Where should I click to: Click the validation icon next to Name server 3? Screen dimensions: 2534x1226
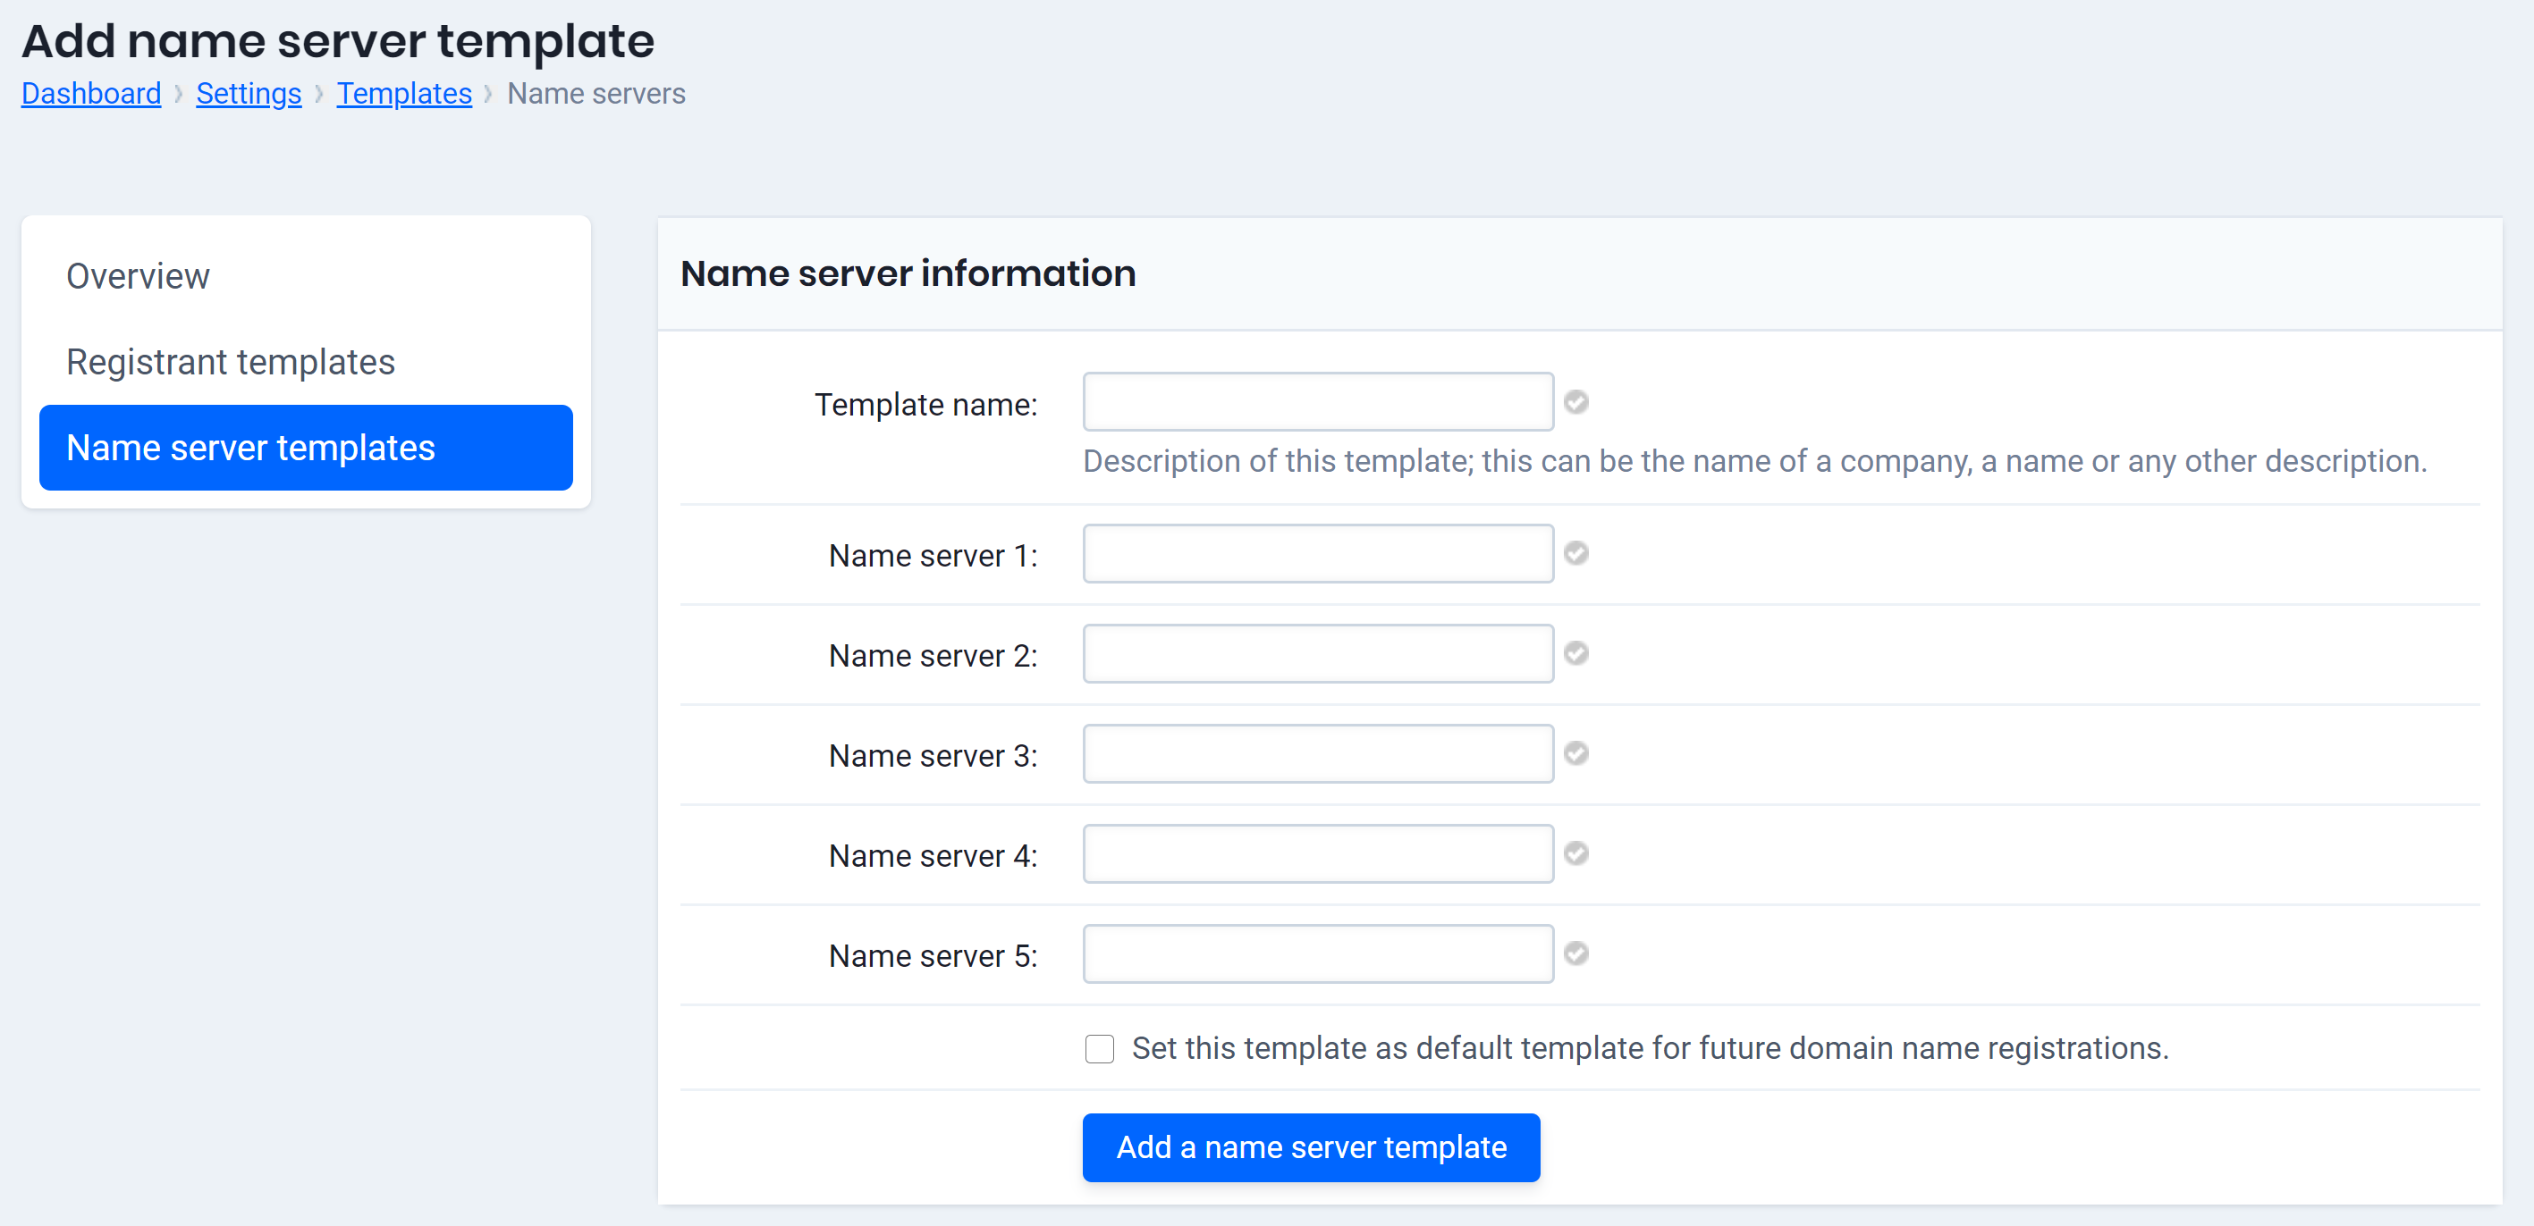tap(1575, 753)
